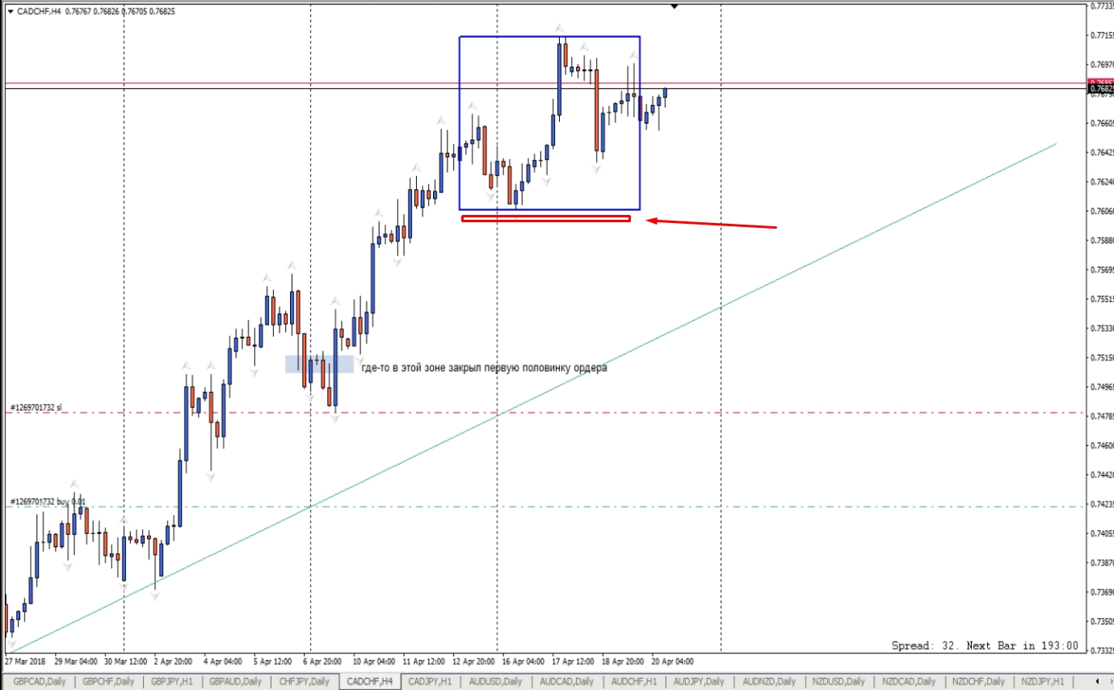Open the CHFJPY,Daily chart tab
The height and width of the screenshot is (690, 1114).
pos(305,681)
